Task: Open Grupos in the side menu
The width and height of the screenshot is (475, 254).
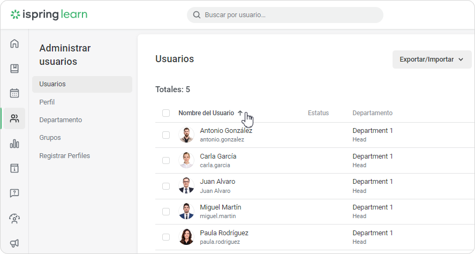Action: click(50, 138)
